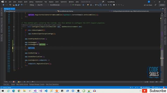The height and width of the screenshot is (93, 167).
Task: Open the Debug configuration dropdown
Action: (x=33, y=5)
